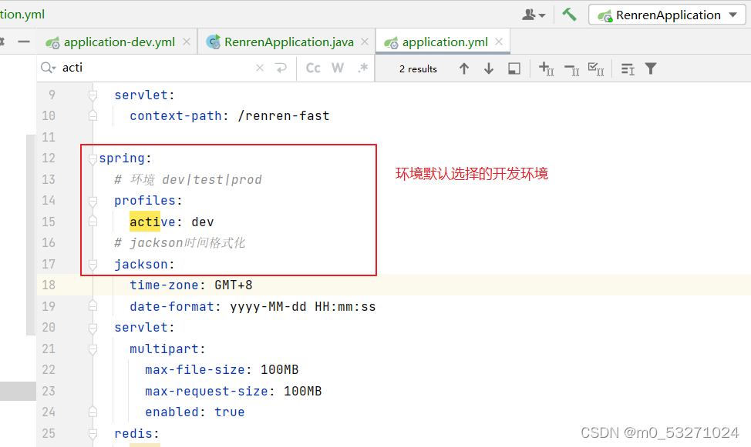
Task: Click GMT+8 value on line 18
Action: [234, 285]
